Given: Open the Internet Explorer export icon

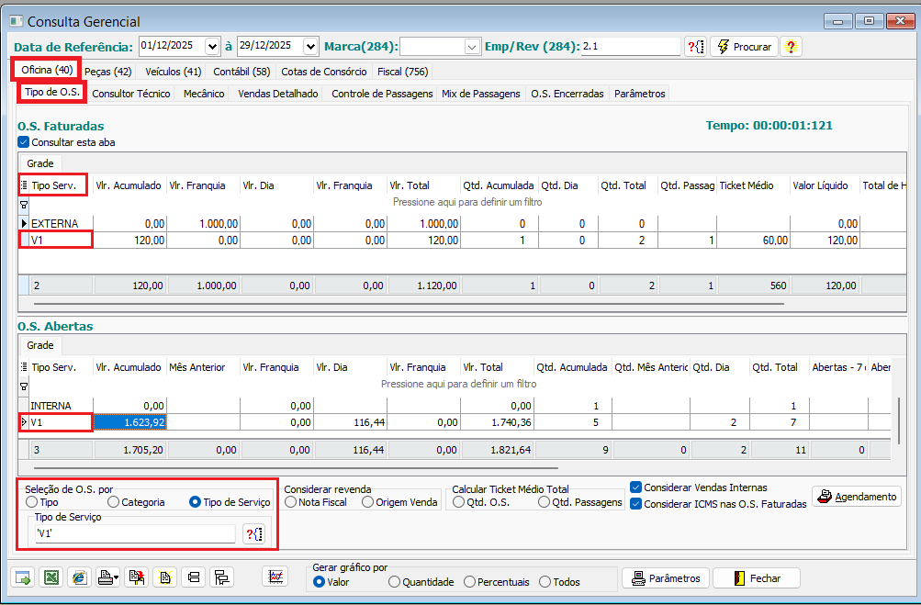Looking at the screenshot, I should (79, 577).
